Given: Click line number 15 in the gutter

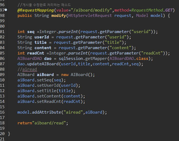Looking at the screenshot, I should [2, 107].
